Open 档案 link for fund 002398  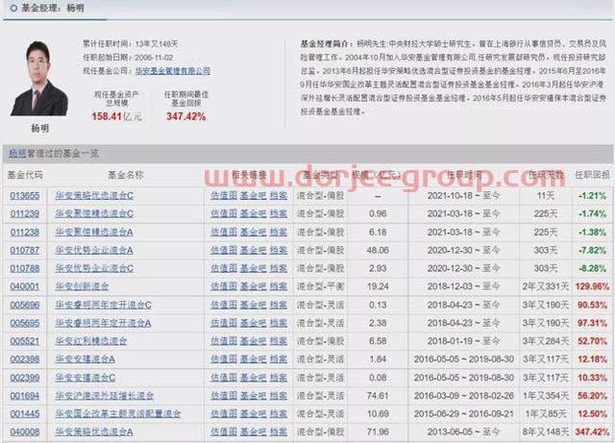coord(279,359)
